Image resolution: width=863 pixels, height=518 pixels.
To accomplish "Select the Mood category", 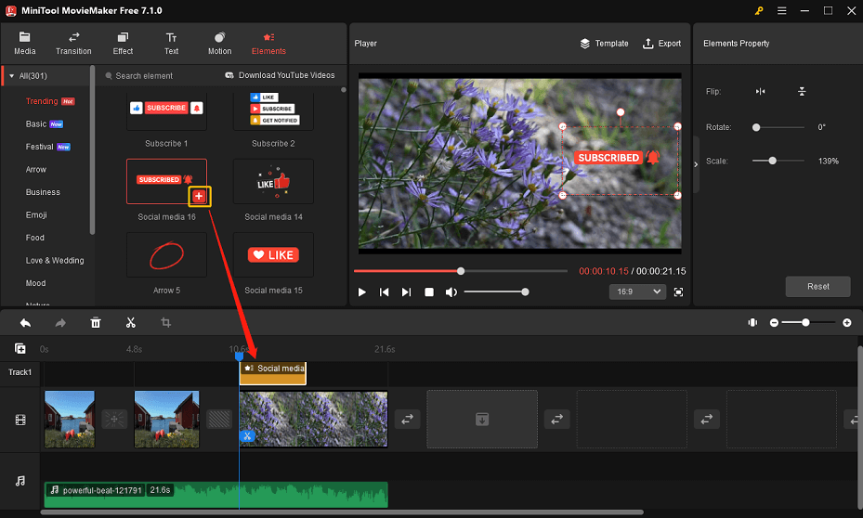I will pyautogui.click(x=36, y=283).
